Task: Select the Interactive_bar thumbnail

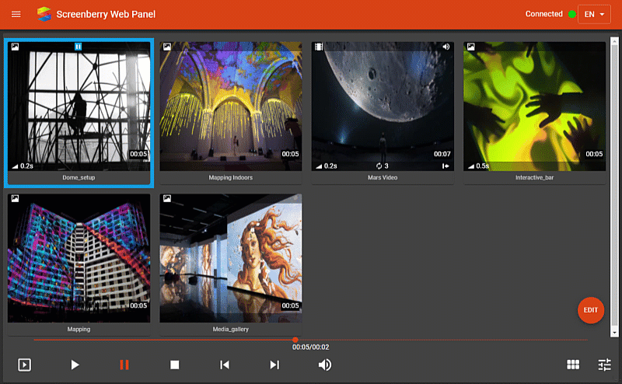Action: tap(534, 106)
